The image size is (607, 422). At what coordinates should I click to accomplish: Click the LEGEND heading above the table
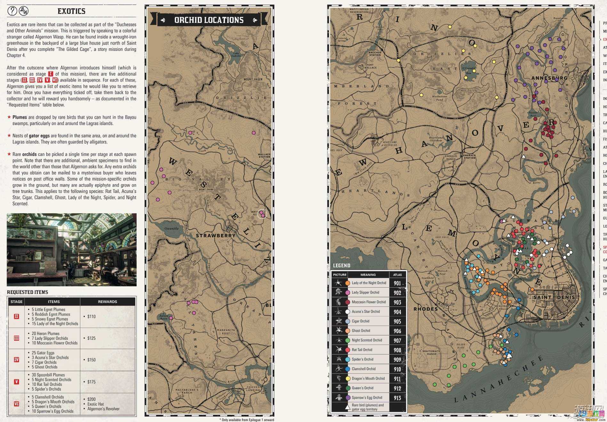[x=341, y=266]
